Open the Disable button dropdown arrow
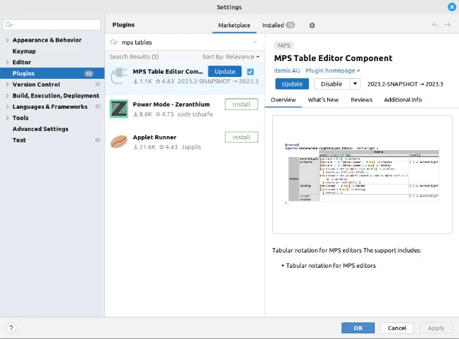The height and width of the screenshot is (339, 459). click(355, 84)
